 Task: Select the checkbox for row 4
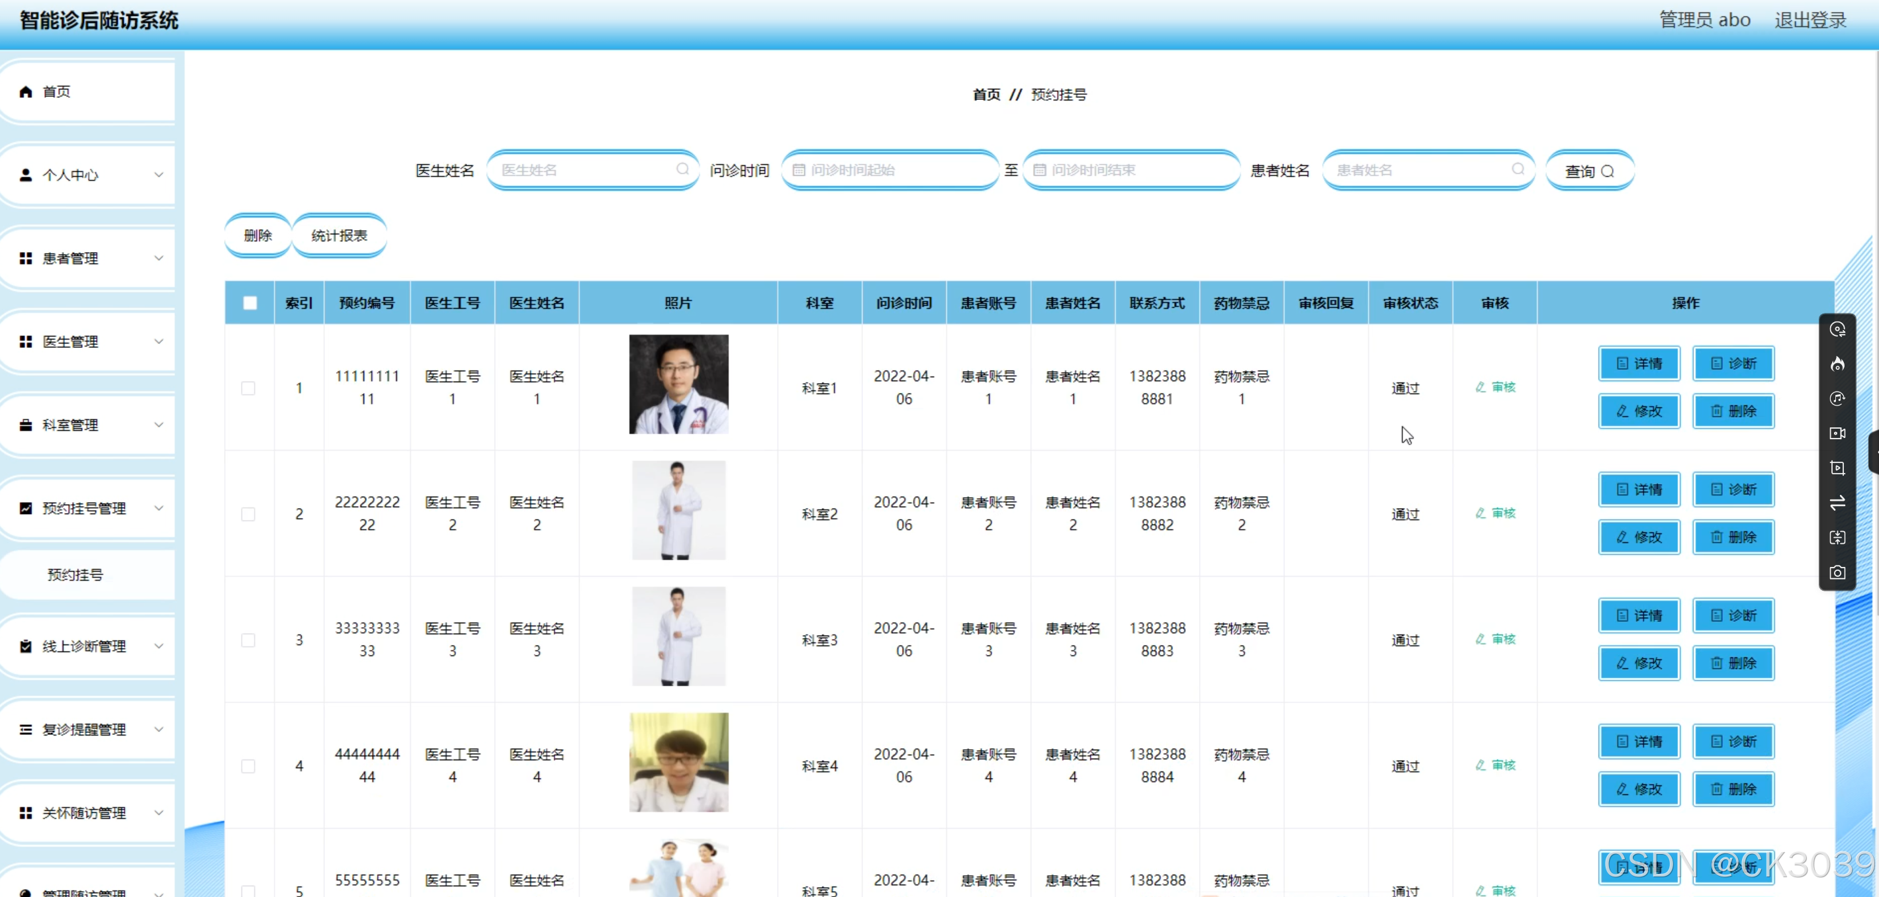pyautogui.click(x=248, y=767)
